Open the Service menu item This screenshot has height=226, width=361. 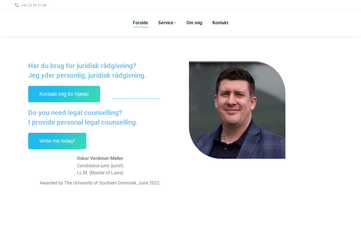pos(166,23)
